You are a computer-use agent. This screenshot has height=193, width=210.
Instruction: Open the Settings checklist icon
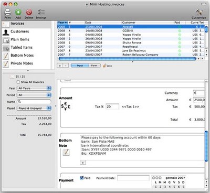point(41,12)
